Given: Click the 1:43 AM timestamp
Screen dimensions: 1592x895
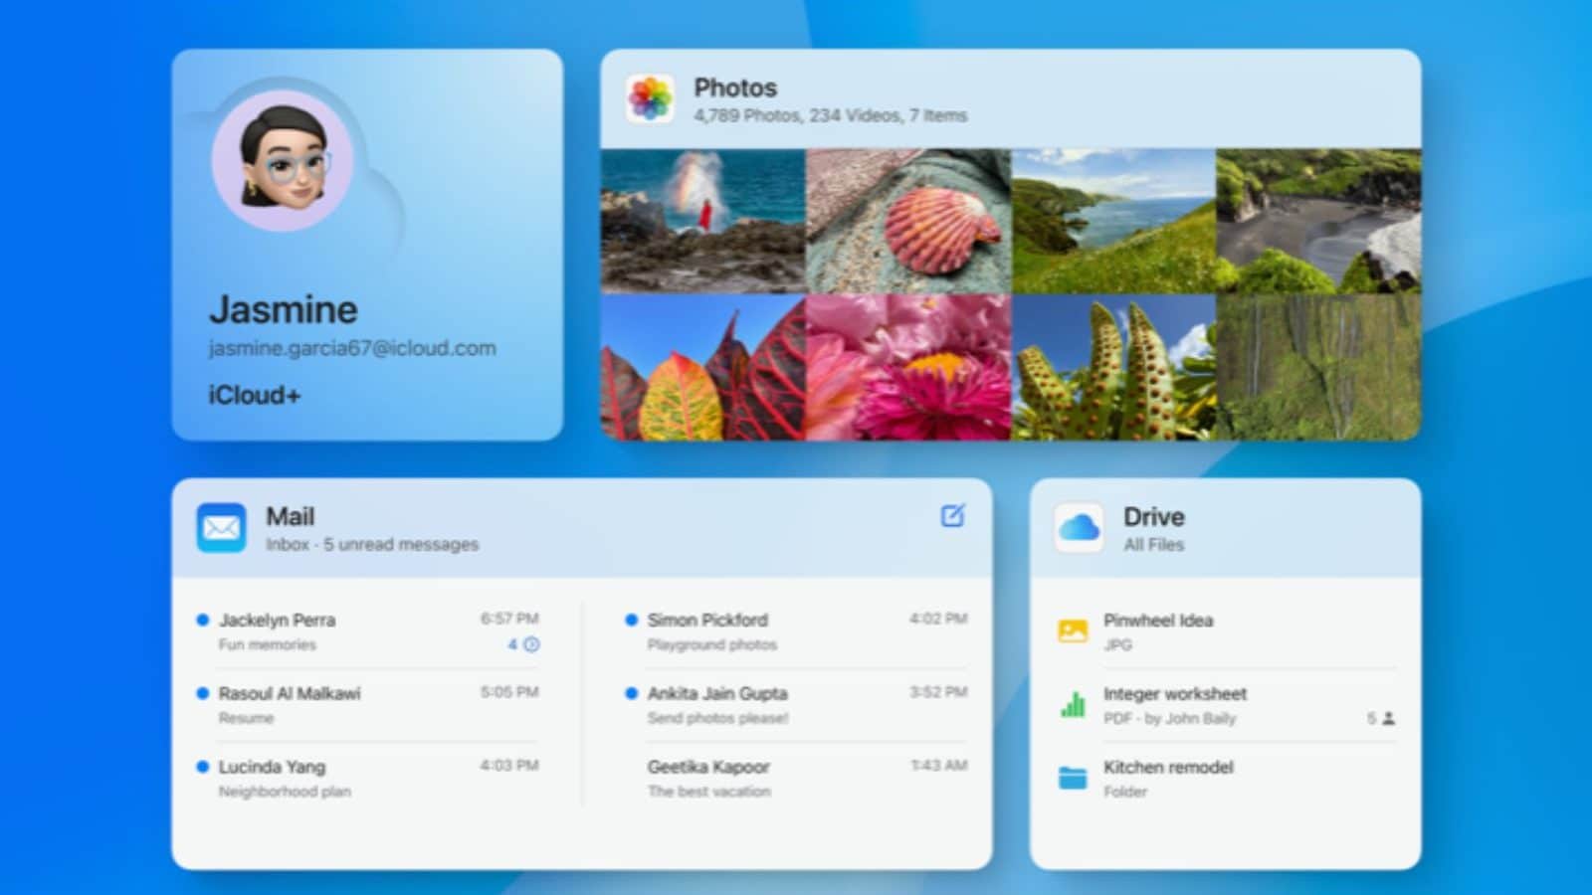Looking at the screenshot, I should click(938, 766).
